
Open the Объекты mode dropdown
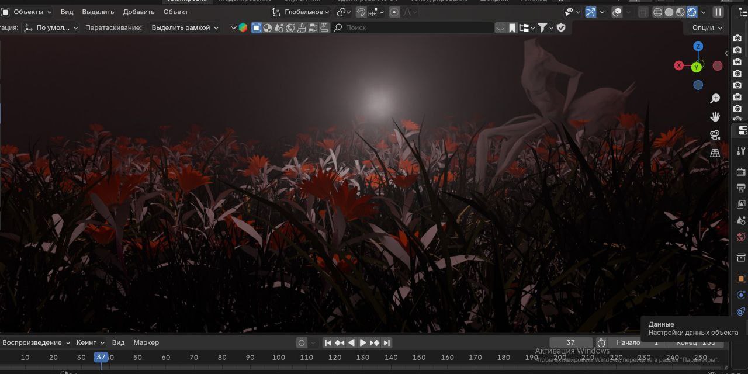[27, 12]
